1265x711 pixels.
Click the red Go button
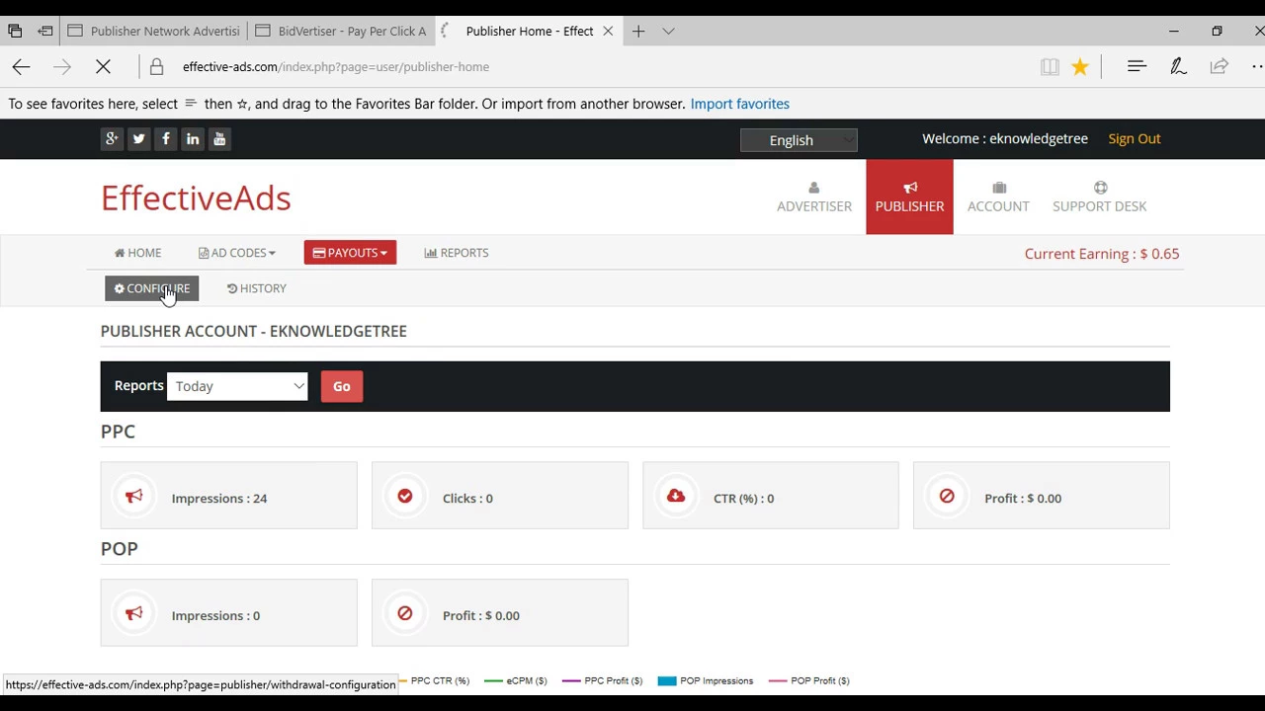[342, 386]
